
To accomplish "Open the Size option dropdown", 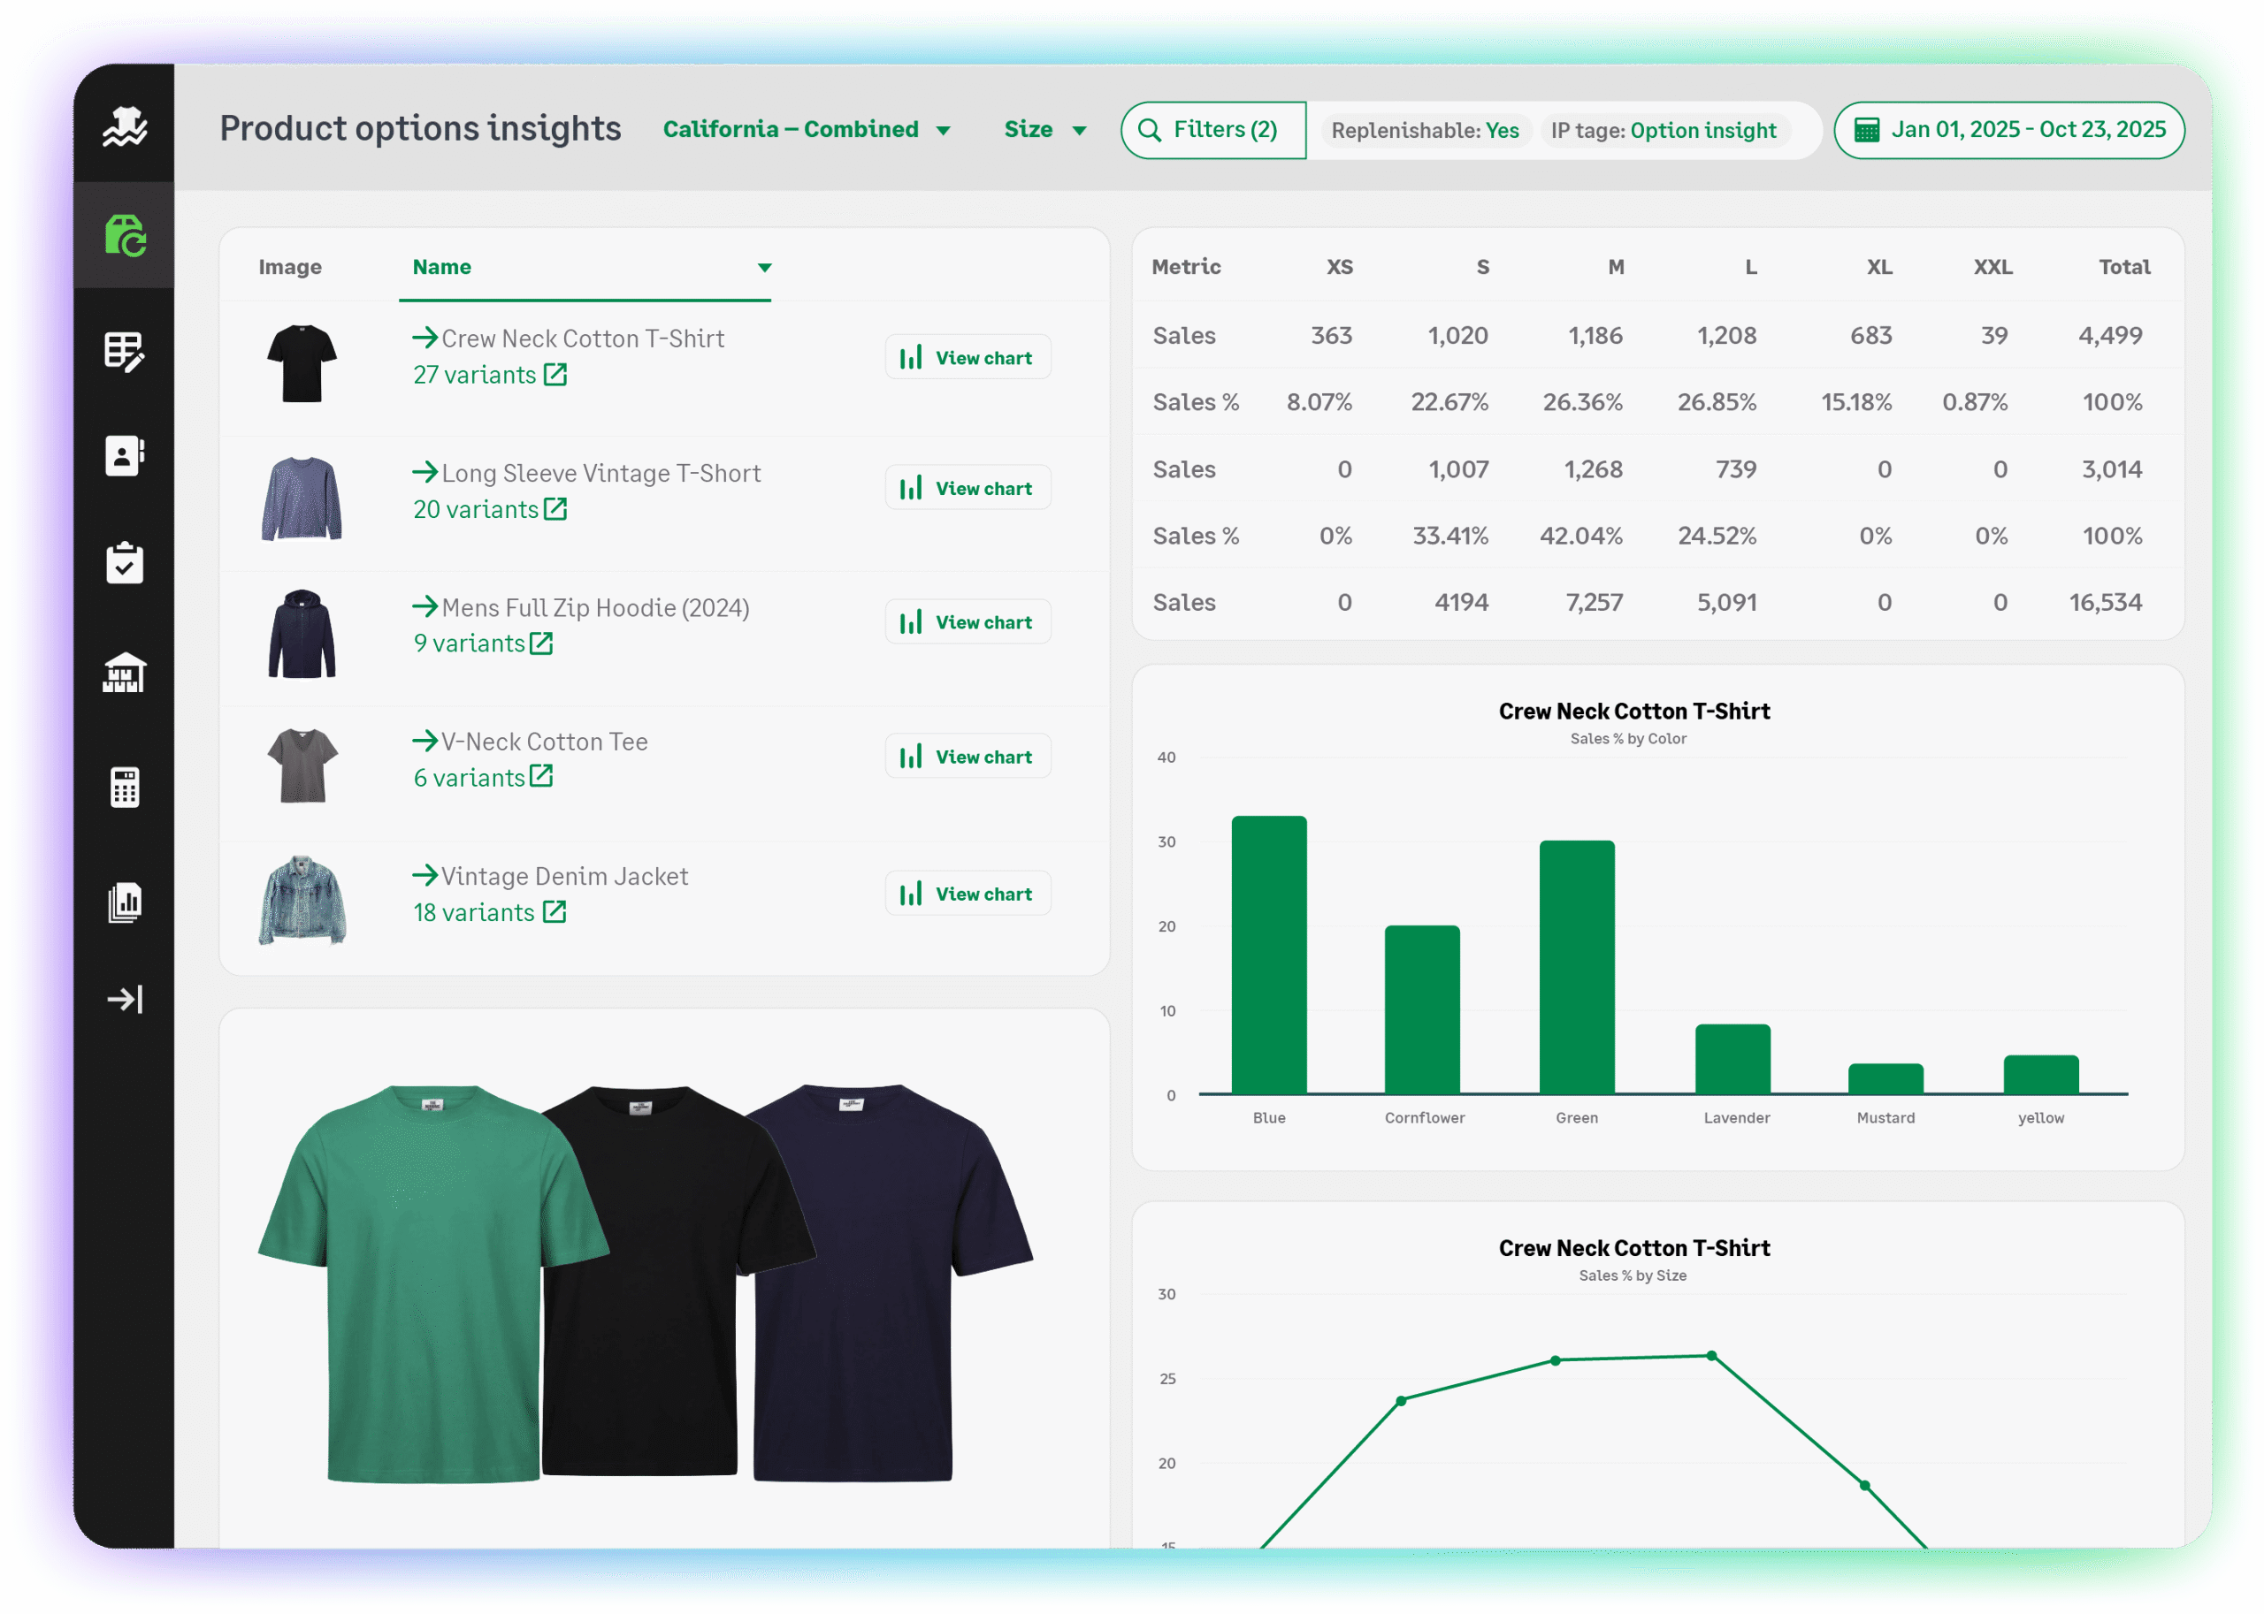I will tap(1044, 129).
